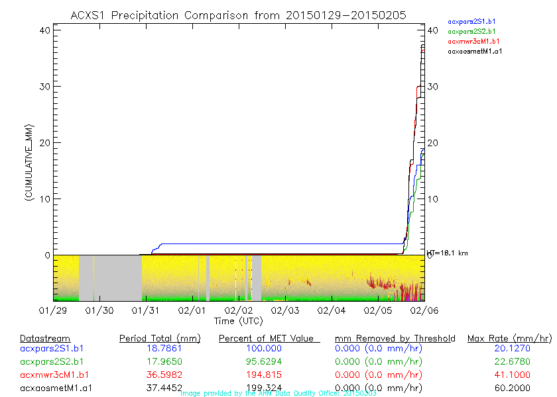Click the HT=16.1 km label

click(447, 253)
